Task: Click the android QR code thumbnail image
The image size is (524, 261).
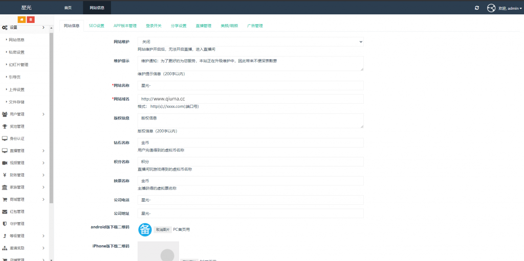Action: pyautogui.click(x=145, y=230)
